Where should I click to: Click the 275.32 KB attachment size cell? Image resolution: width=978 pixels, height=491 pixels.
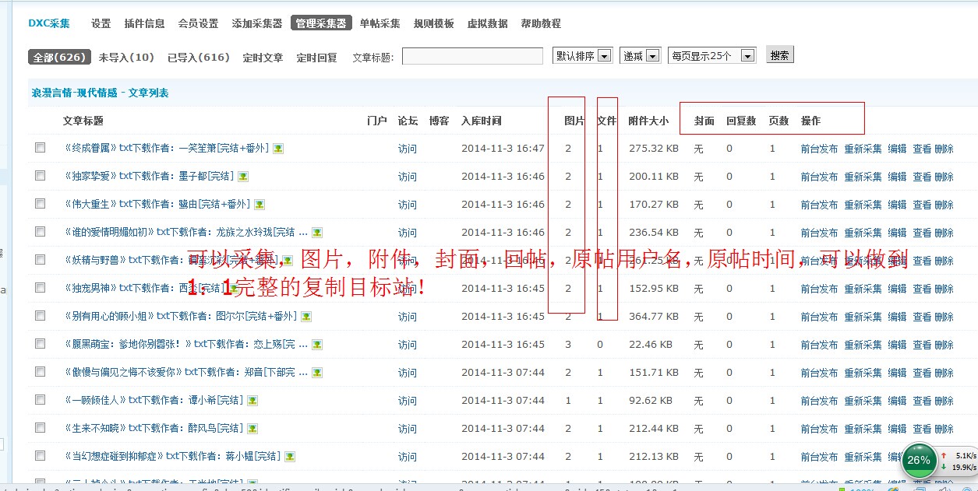pyautogui.click(x=654, y=149)
